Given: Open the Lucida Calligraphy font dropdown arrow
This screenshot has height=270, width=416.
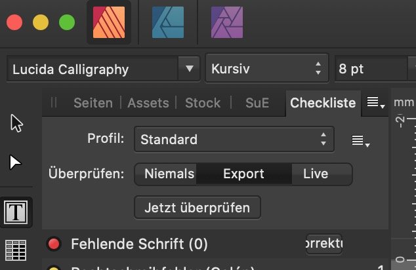Looking at the screenshot, I should pyautogui.click(x=189, y=69).
